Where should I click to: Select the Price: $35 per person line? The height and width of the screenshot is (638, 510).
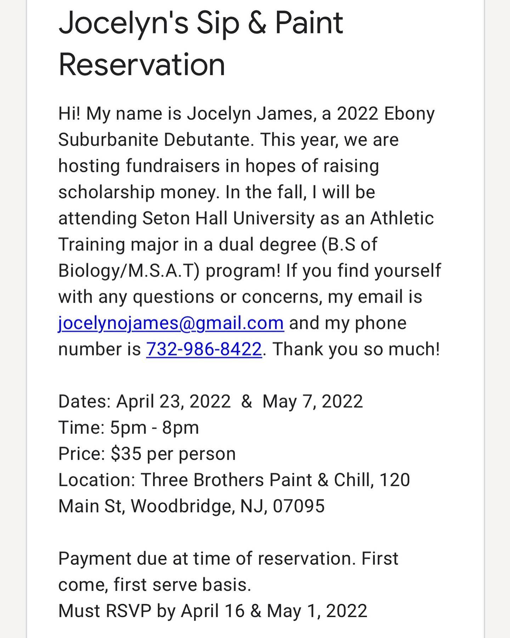click(x=147, y=454)
